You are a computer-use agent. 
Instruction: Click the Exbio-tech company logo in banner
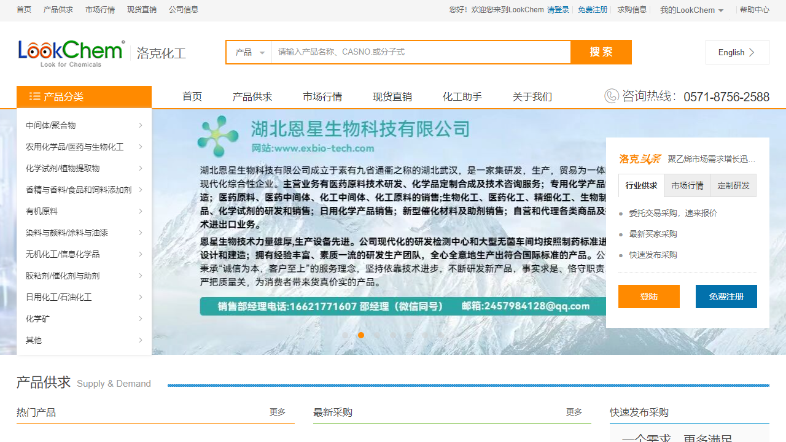point(218,136)
